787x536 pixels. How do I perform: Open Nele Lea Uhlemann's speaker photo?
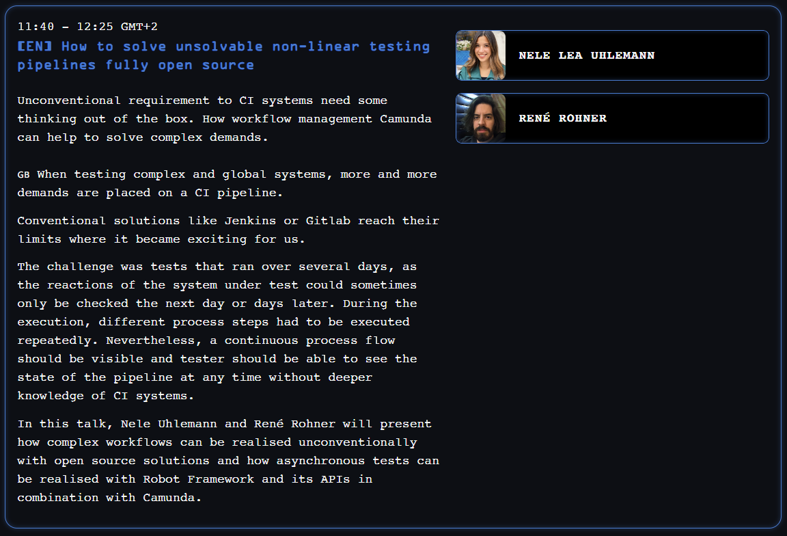pyautogui.click(x=481, y=55)
